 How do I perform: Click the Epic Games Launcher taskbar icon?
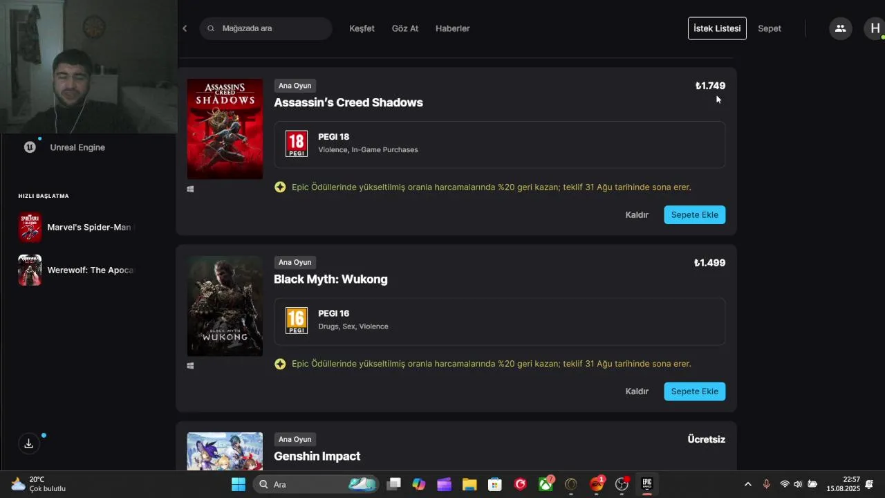click(647, 484)
